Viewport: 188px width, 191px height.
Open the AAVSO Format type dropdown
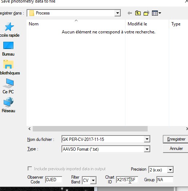[x=147, y=149]
